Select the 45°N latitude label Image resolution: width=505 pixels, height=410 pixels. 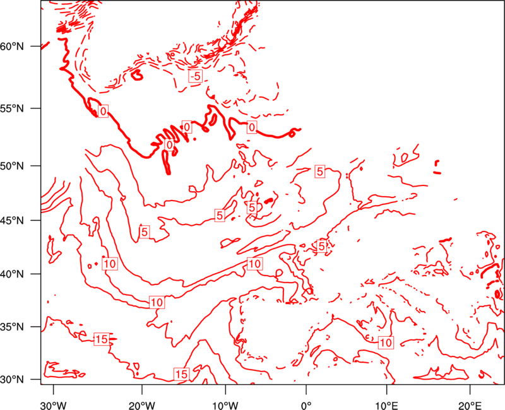pos(12,220)
